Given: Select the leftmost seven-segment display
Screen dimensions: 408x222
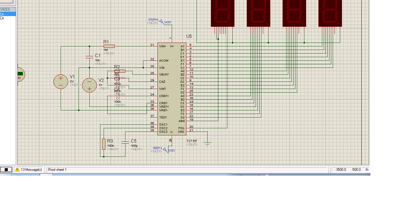Looking at the screenshot, I should coord(223,13).
